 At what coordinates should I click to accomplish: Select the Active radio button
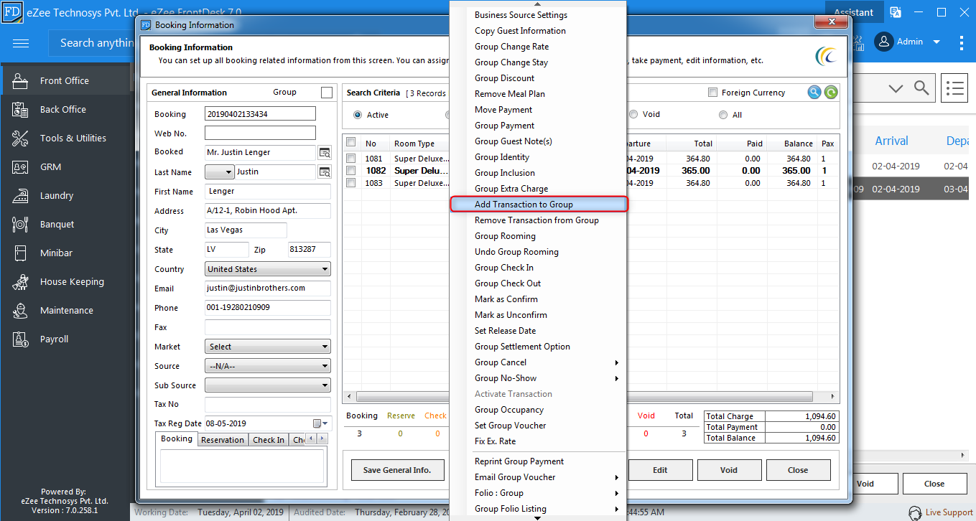358,115
